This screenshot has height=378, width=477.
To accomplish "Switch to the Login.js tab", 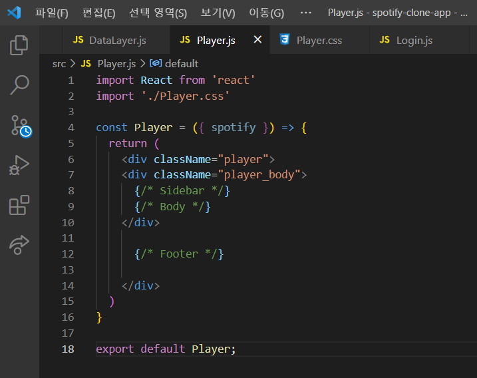I will tap(419, 40).
